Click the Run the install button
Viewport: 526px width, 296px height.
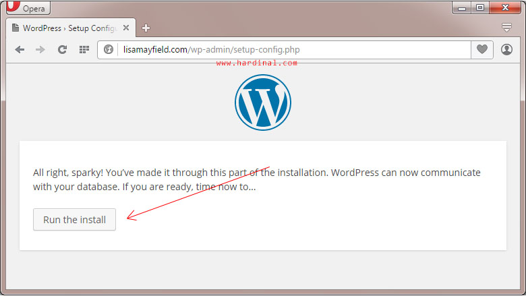pyautogui.click(x=74, y=220)
